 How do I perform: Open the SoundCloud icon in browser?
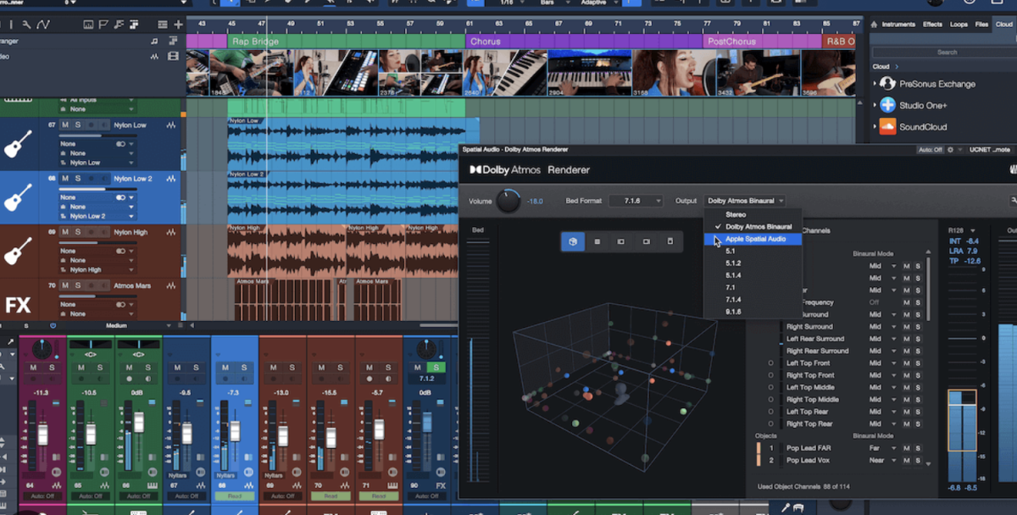[x=887, y=127]
